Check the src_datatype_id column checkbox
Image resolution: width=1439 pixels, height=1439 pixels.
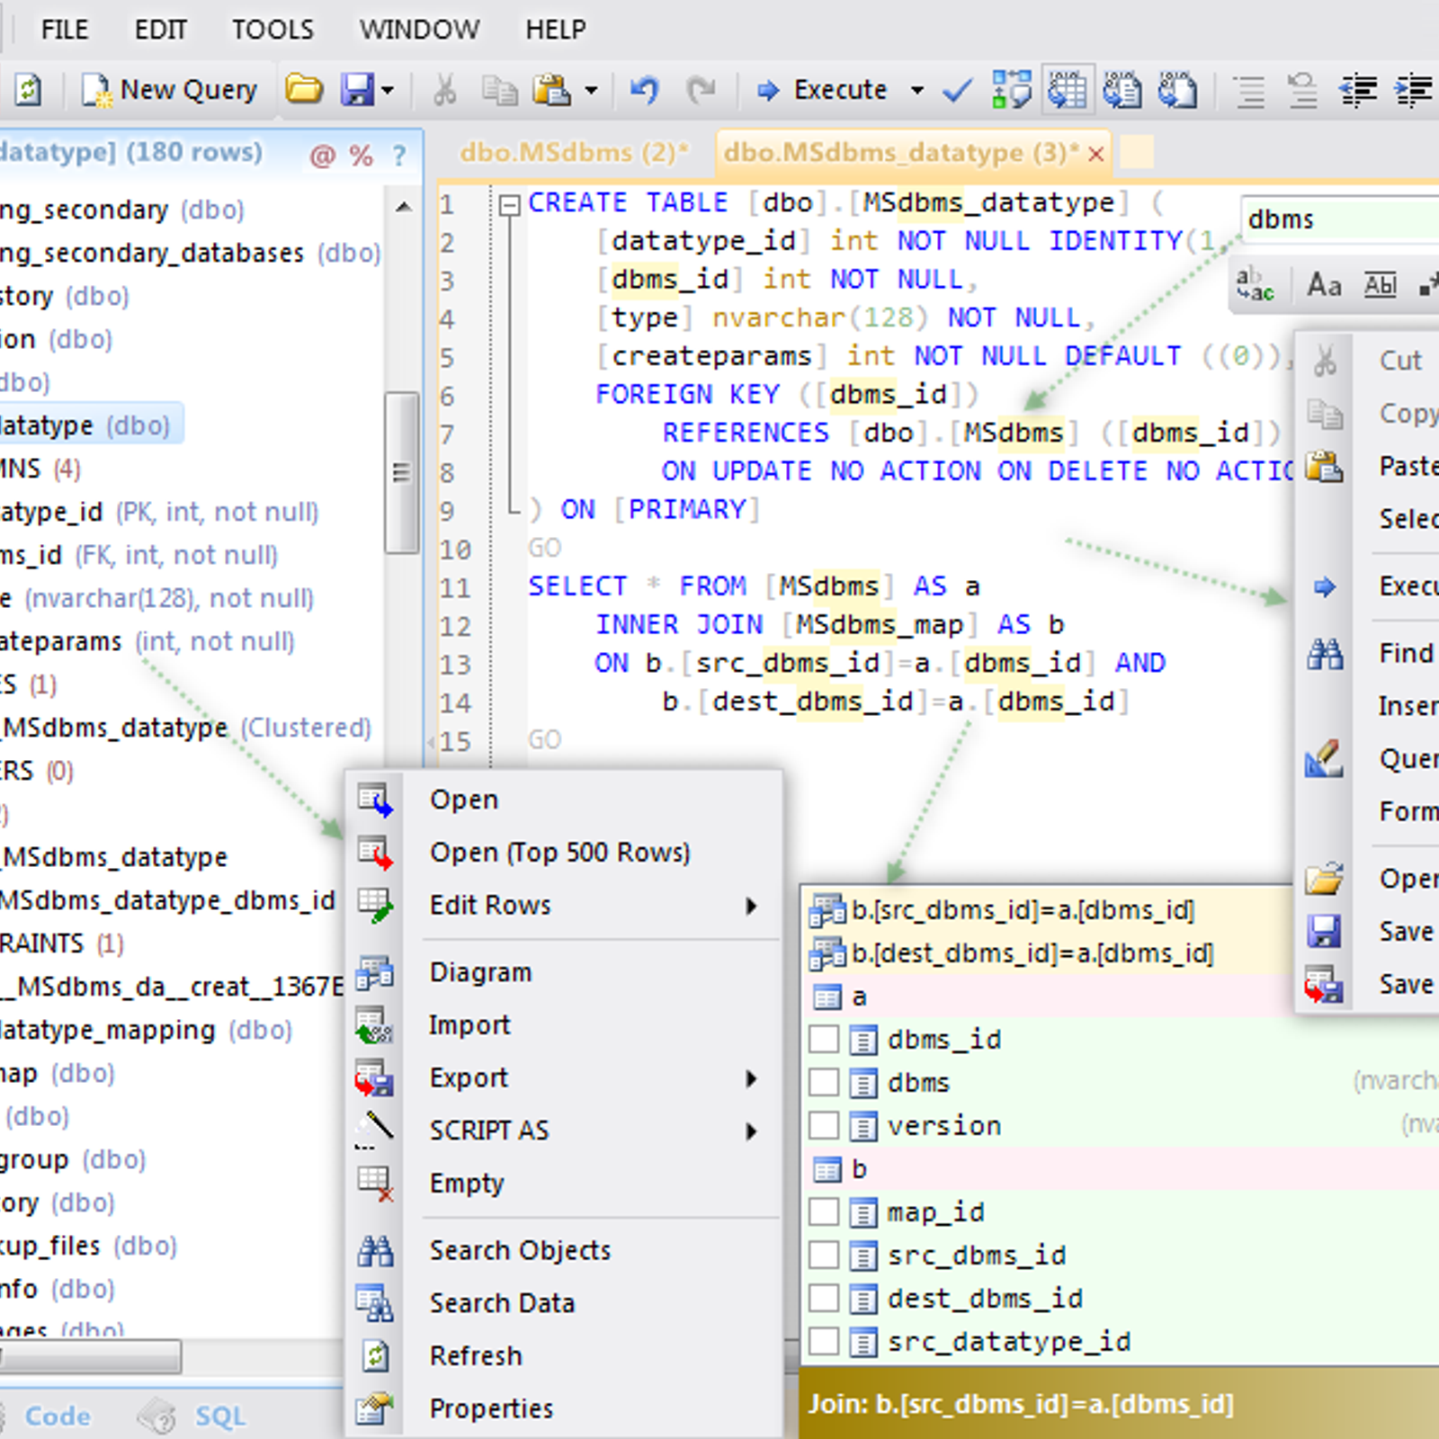point(824,1342)
